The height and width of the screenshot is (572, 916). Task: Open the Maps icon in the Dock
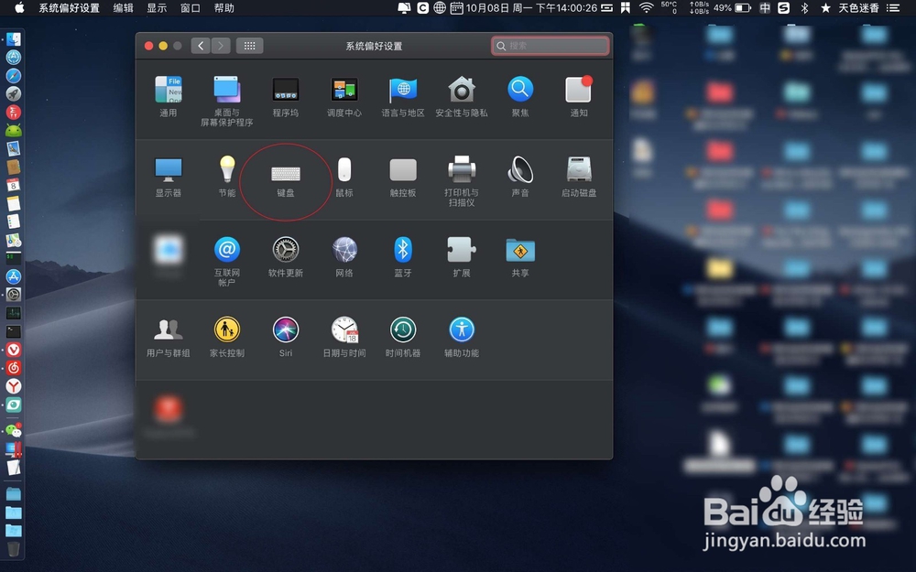[x=14, y=240]
